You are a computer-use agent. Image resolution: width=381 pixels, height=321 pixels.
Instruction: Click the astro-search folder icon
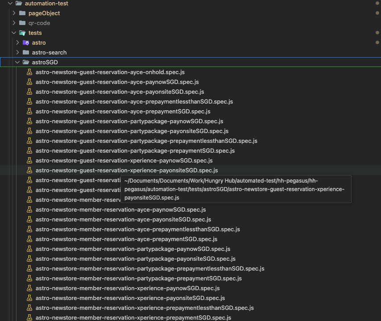coord(26,53)
